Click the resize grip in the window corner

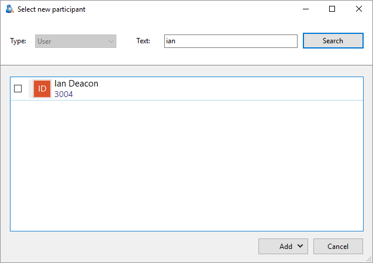click(x=369, y=259)
